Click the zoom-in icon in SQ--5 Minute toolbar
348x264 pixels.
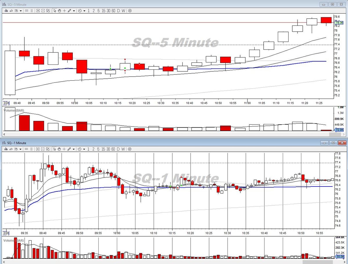click(x=38, y=11)
